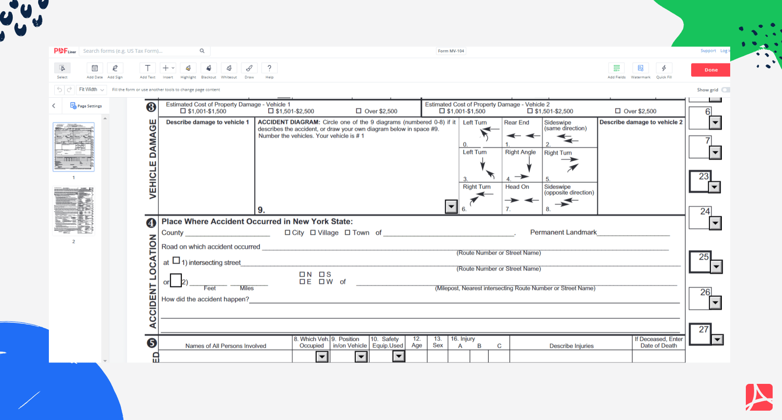Click the Head On diagram 7
Viewport: 782px width, 420px height.
(x=521, y=198)
